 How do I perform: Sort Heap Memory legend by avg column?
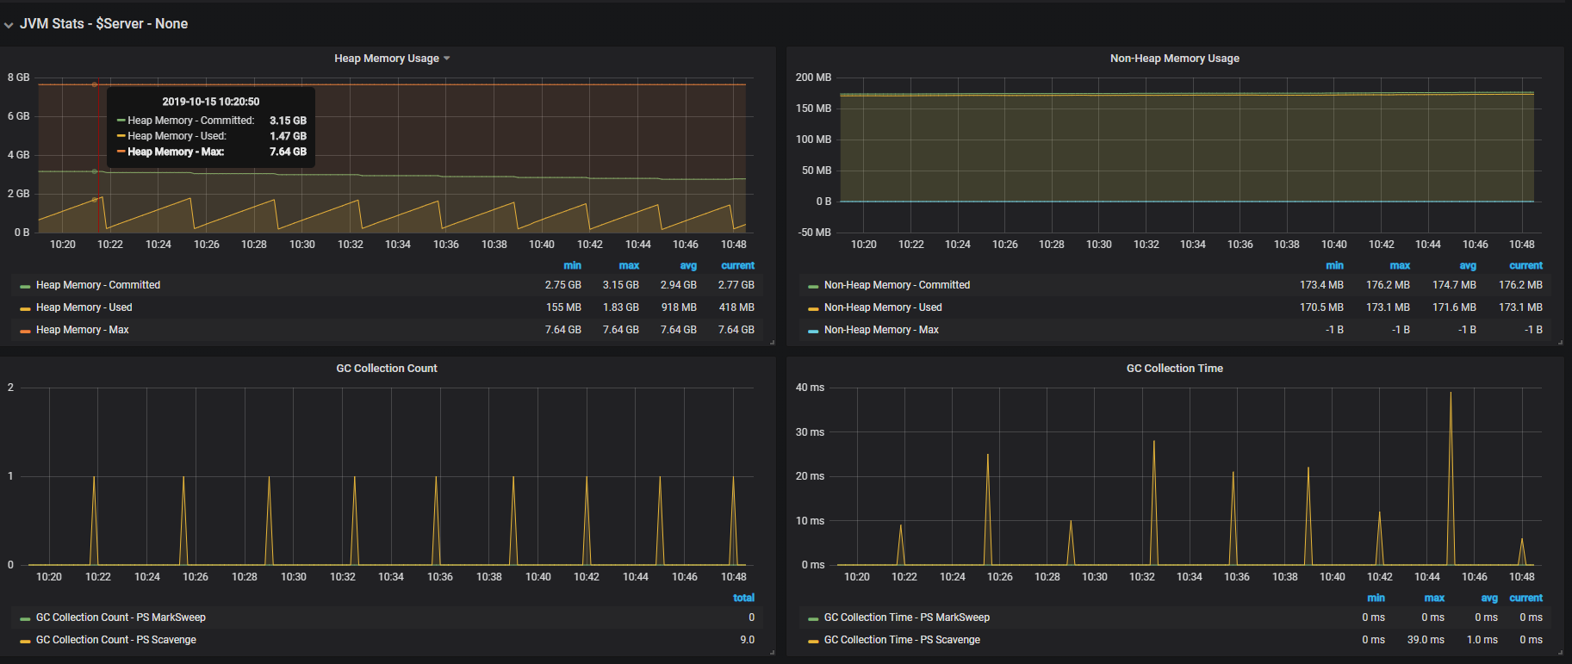coord(688,265)
